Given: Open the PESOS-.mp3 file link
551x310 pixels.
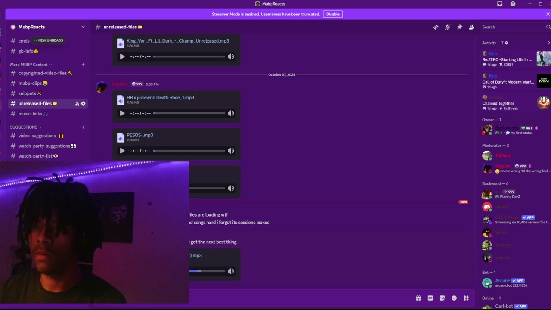Looking at the screenshot, I should point(140,135).
